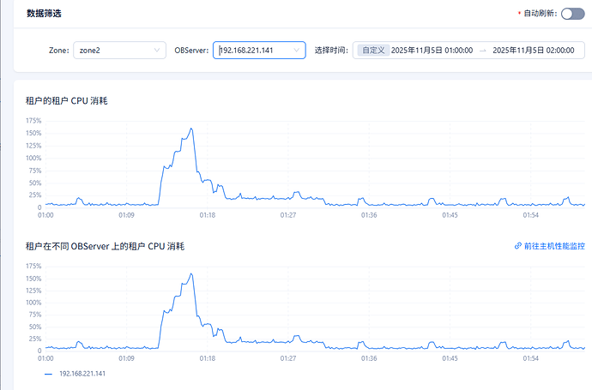Click the chevron arrow in Zone selector
Screen dimensions: 592x390
point(157,51)
